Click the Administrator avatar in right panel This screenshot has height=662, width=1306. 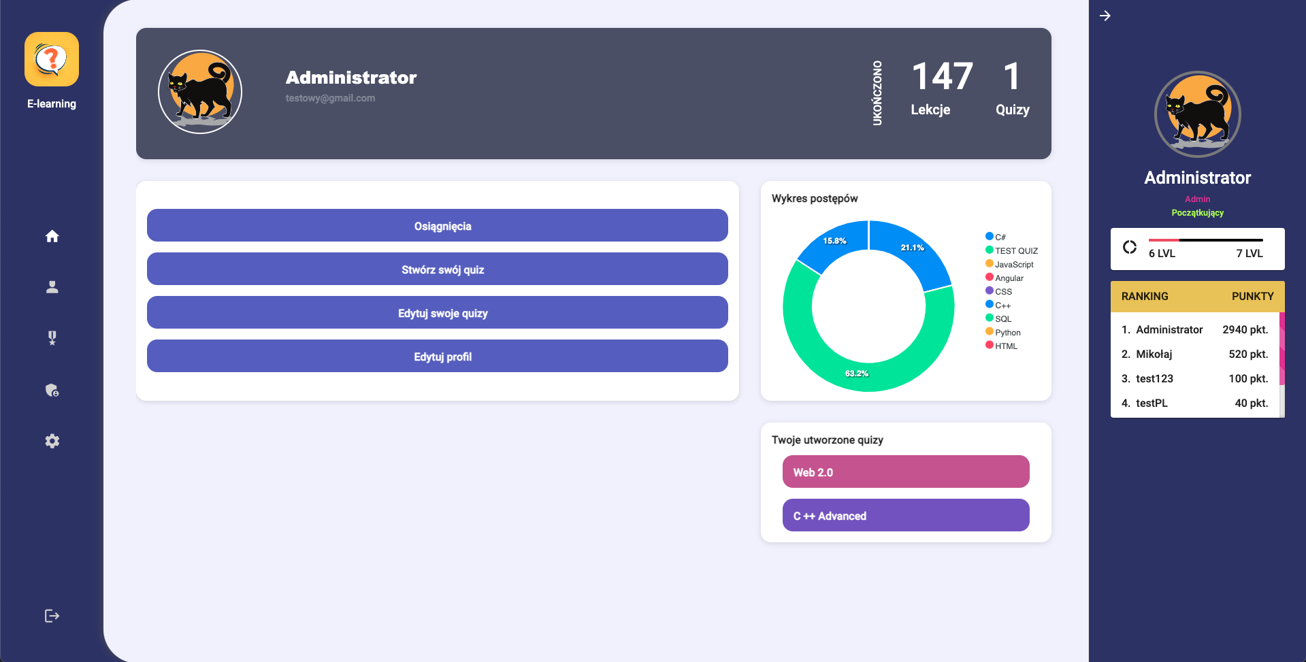click(1197, 114)
